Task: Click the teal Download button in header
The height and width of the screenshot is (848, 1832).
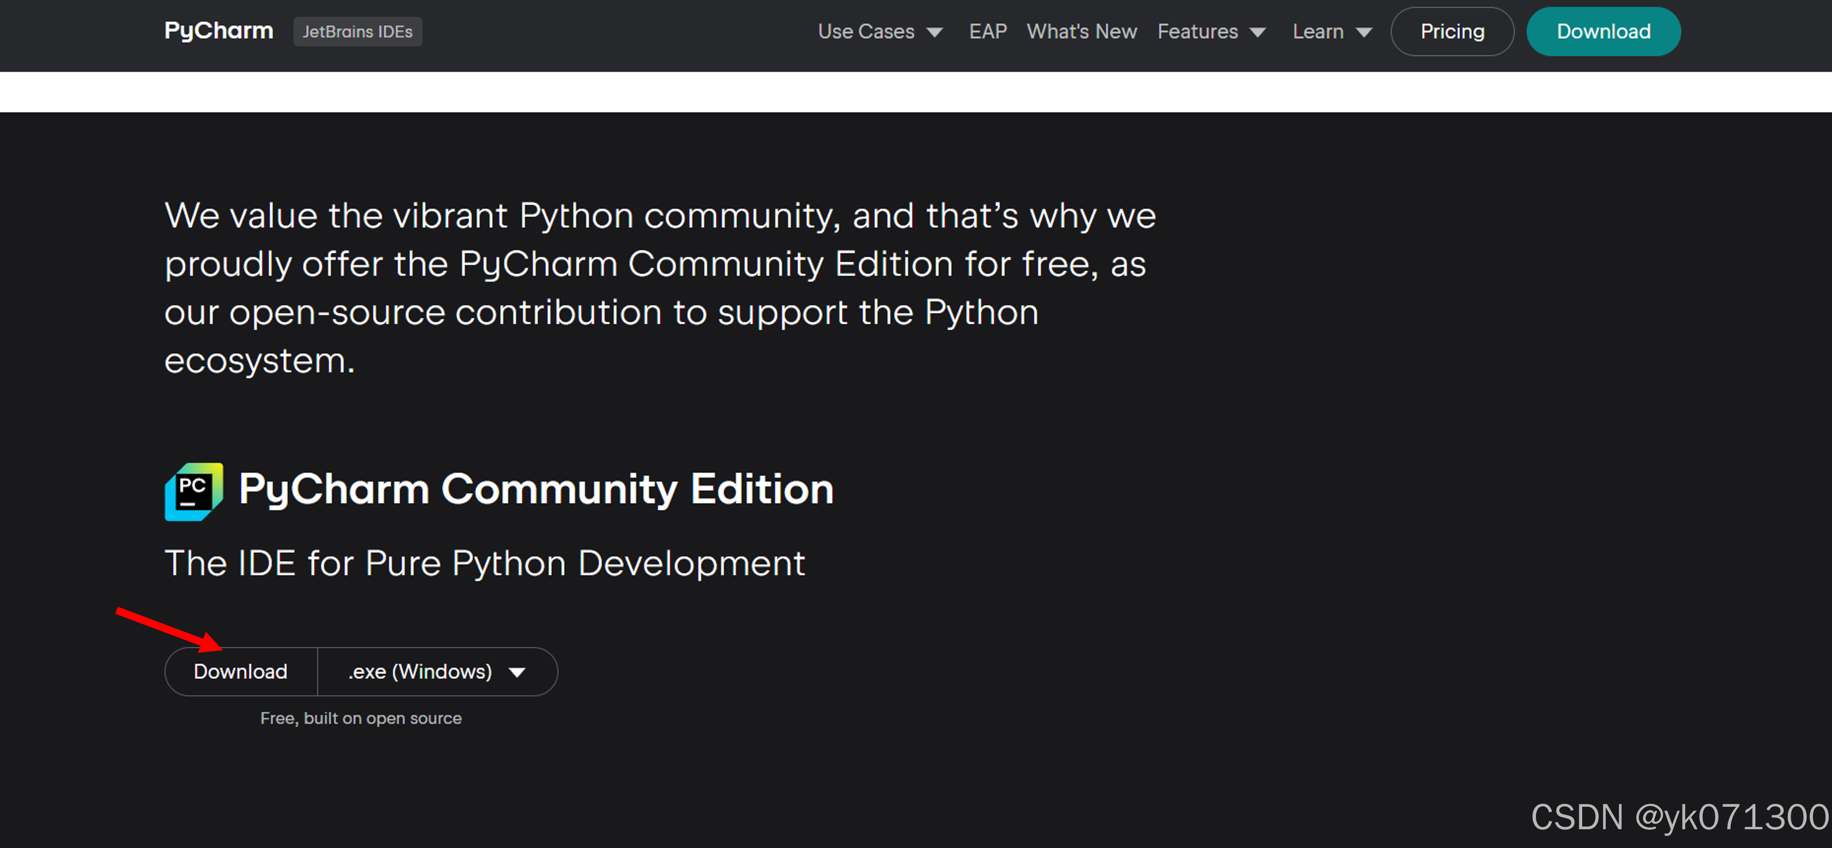Action: [1602, 32]
